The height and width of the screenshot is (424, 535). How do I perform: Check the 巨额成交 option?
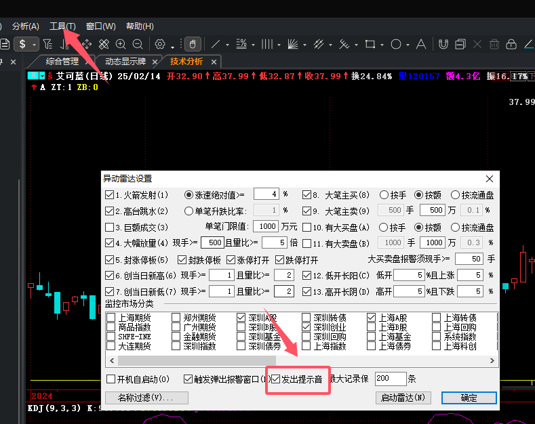(x=110, y=227)
